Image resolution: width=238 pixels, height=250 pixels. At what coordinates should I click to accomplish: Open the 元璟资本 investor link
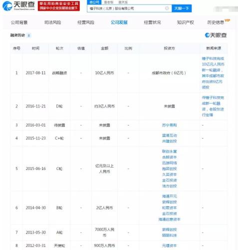pos(169,245)
